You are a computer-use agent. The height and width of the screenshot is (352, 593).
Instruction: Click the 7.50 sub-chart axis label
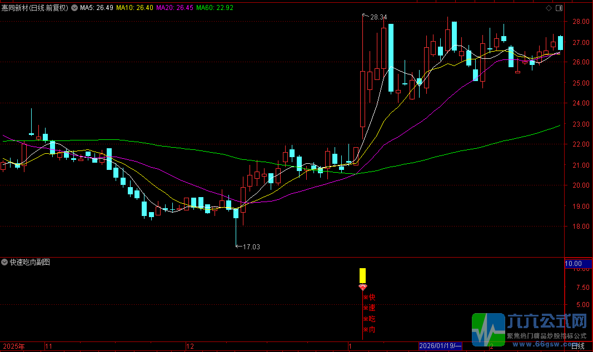(583, 288)
